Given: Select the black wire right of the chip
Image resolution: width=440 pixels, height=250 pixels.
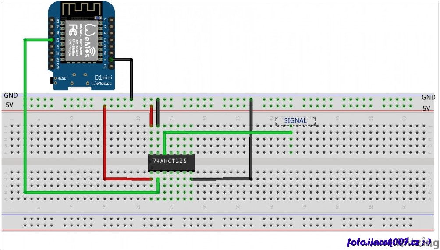Looking at the screenshot, I should tap(251, 140).
